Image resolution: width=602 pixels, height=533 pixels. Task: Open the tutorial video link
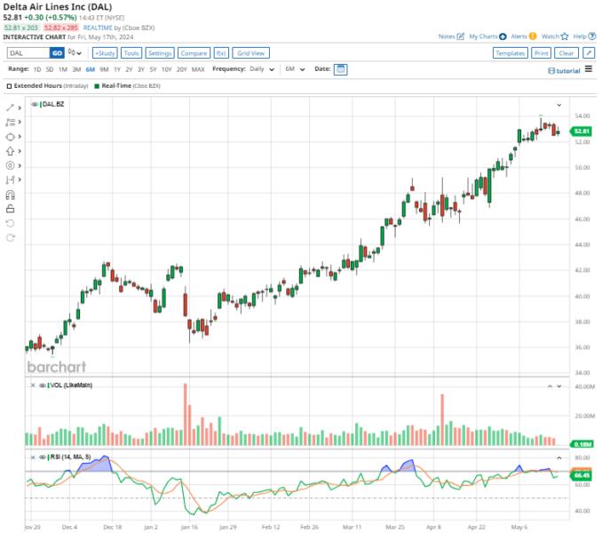pyautogui.click(x=564, y=71)
